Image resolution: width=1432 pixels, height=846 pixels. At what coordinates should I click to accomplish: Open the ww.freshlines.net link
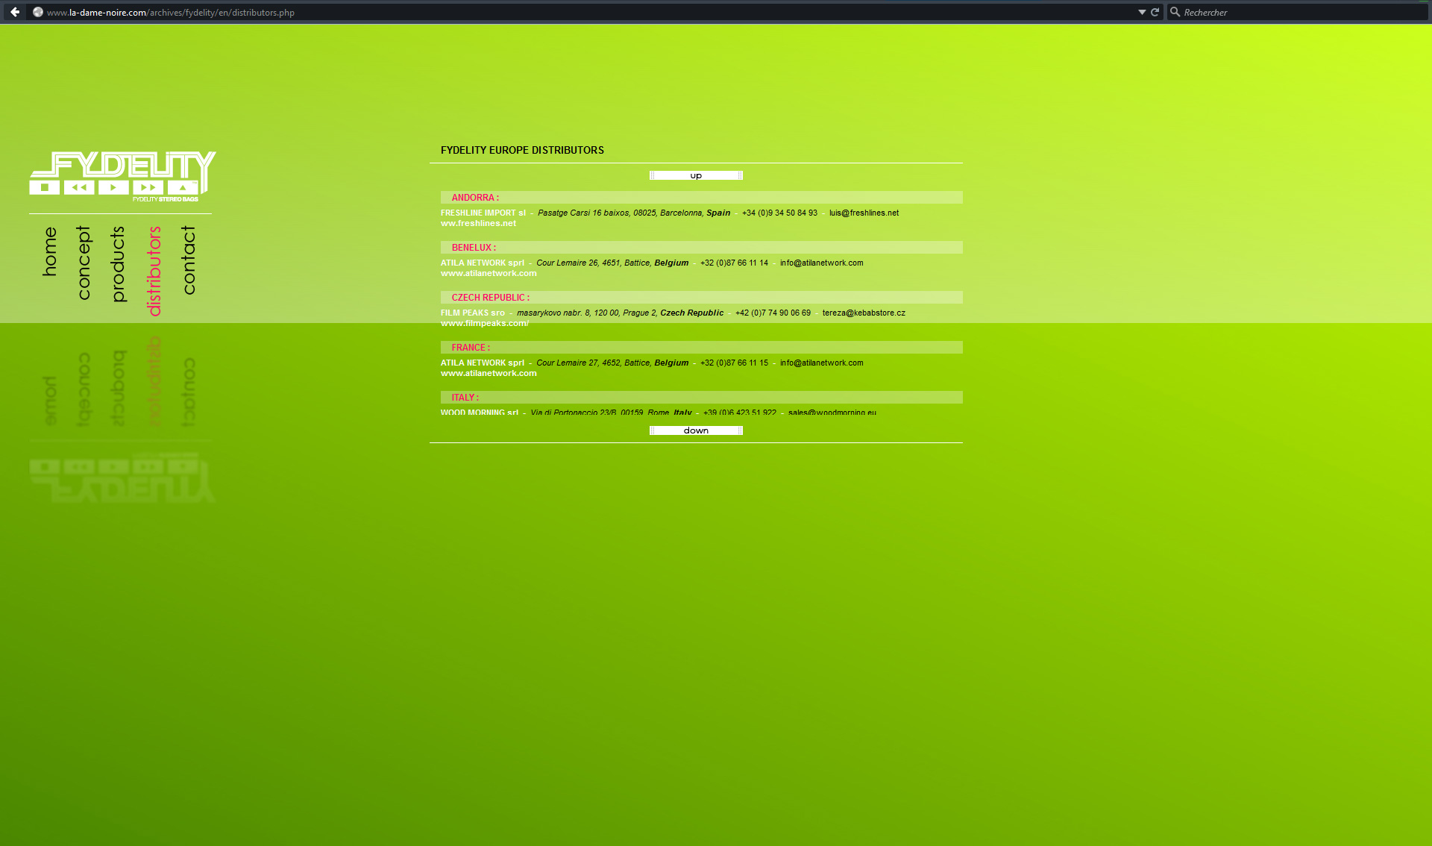478,223
